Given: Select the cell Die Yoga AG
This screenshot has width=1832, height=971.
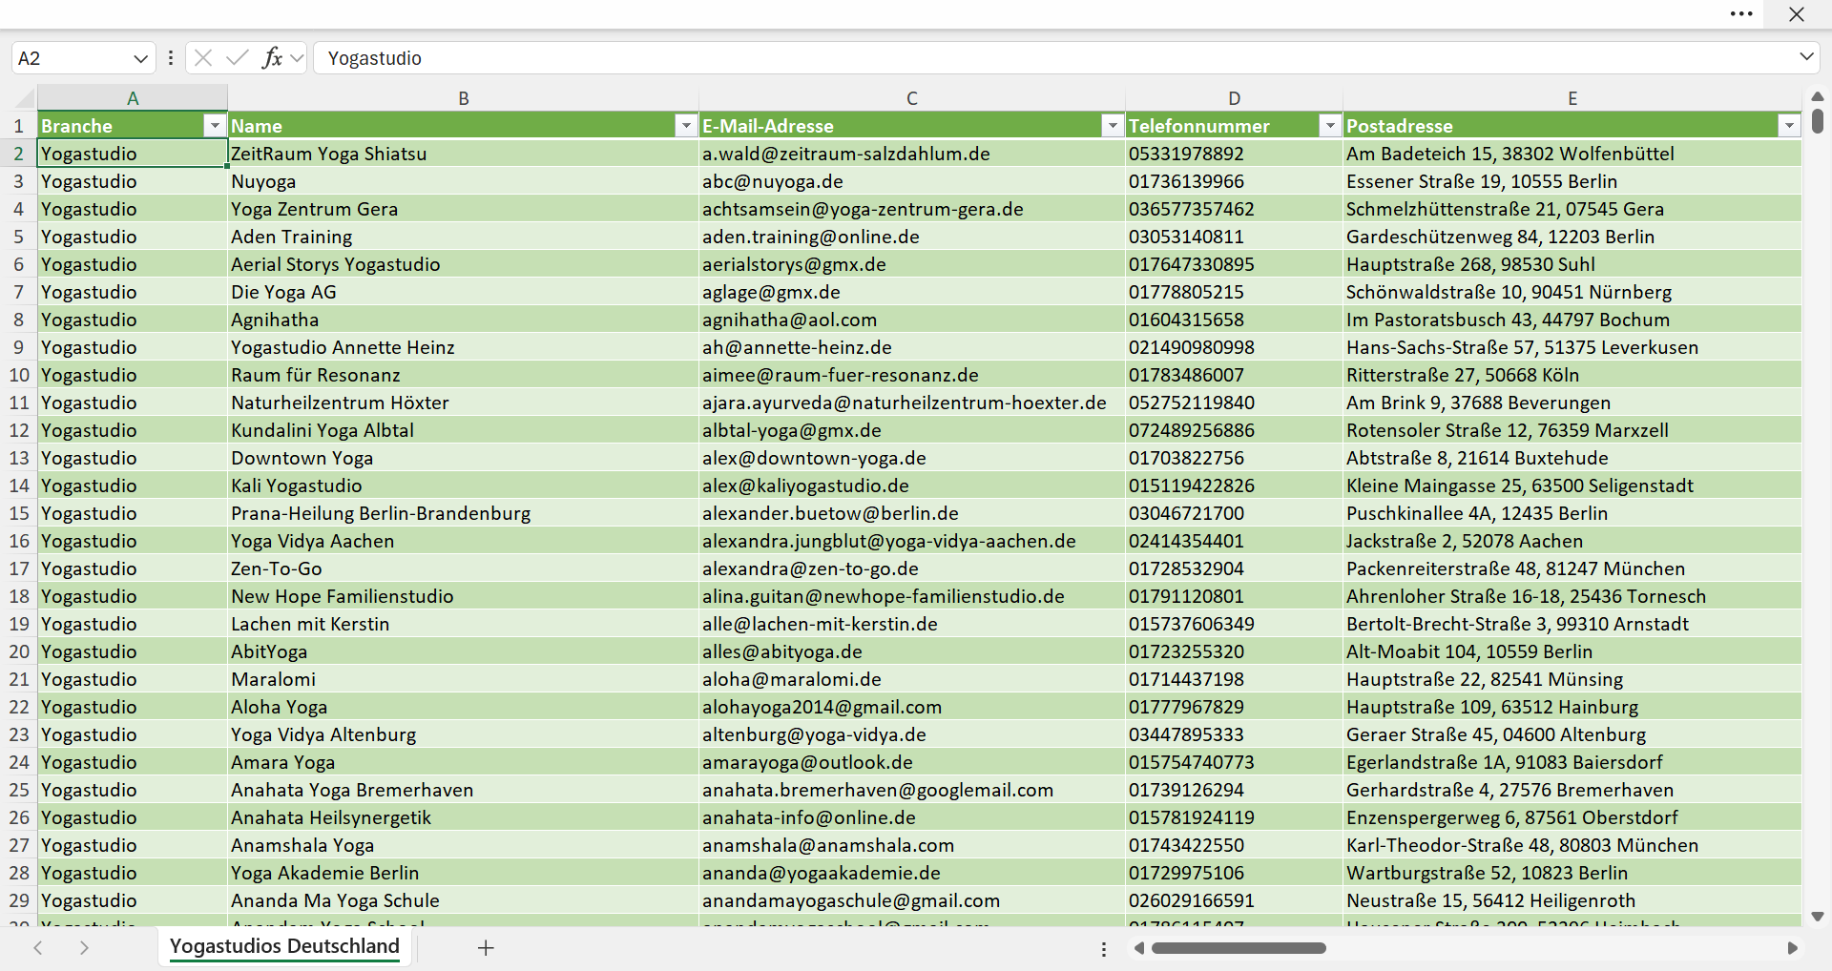Looking at the screenshot, I should click(x=464, y=292).
